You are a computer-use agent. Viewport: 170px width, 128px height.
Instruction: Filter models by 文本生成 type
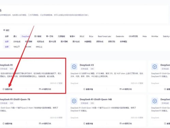(17, 42)
